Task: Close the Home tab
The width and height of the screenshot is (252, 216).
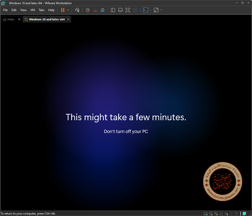Action: point(19,19)
